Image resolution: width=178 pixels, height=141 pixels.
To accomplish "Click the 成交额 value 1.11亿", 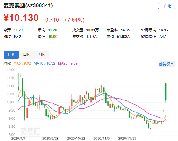I will pos(91,37).
